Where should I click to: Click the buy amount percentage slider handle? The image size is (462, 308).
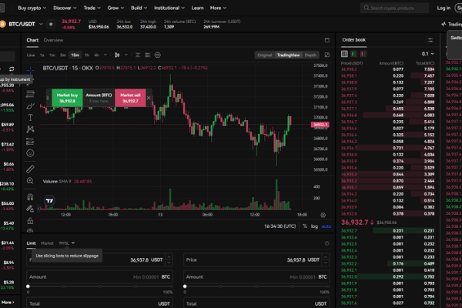pyautogui.click(x=28, y=286)
